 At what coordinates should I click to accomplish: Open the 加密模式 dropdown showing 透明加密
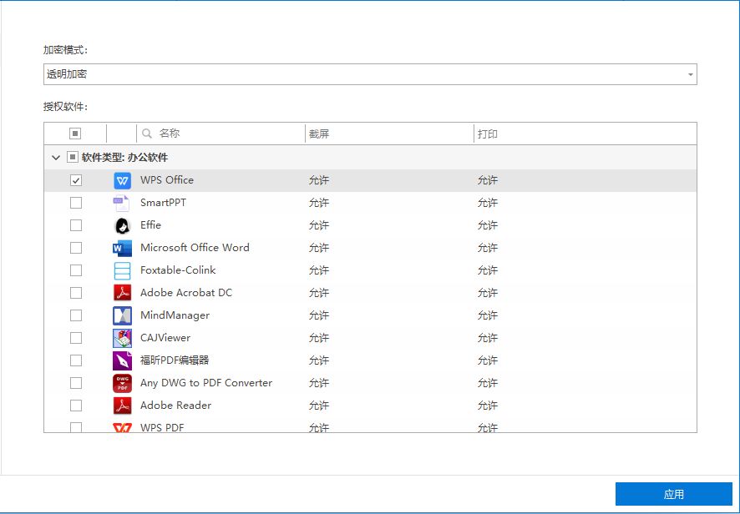point(370,74)
